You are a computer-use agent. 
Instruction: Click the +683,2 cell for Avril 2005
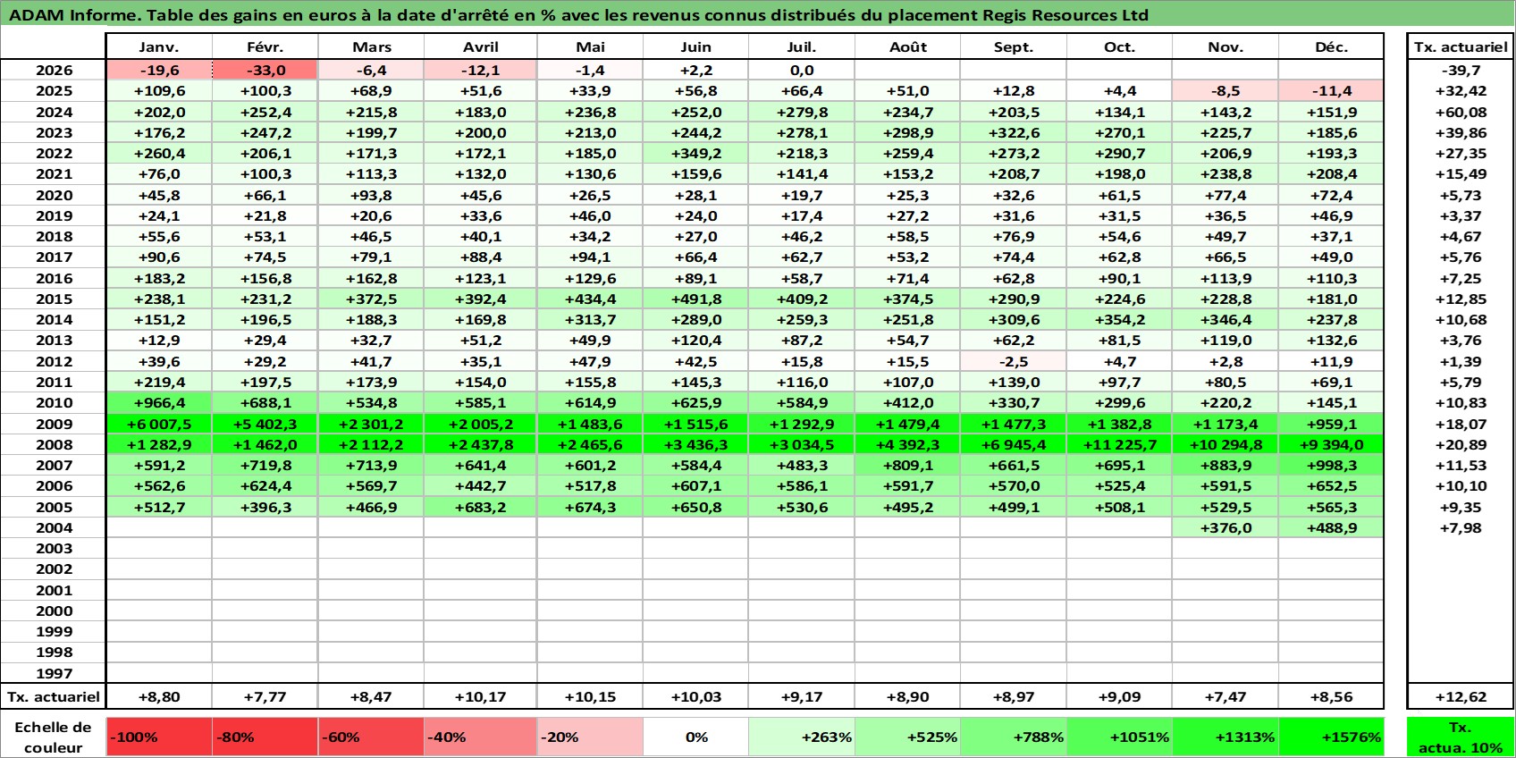click(481, 507)
